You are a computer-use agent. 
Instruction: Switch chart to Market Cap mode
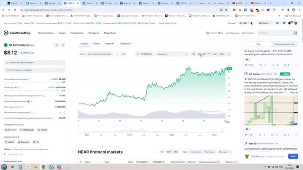point(99,54)
